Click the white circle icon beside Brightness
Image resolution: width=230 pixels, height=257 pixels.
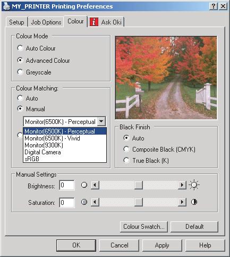(84, 185)
